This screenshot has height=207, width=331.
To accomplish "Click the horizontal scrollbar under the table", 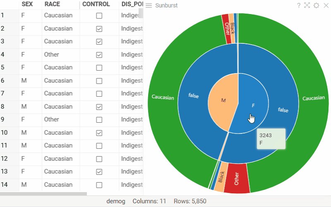I will [43, 194].
